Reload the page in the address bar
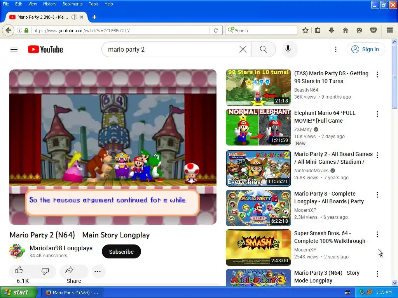Viewport: 398px width, 298px height. 216,30
